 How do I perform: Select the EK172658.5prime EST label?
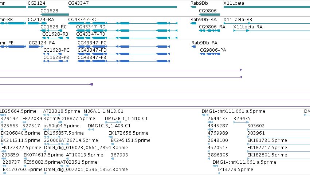pos(128,133)
